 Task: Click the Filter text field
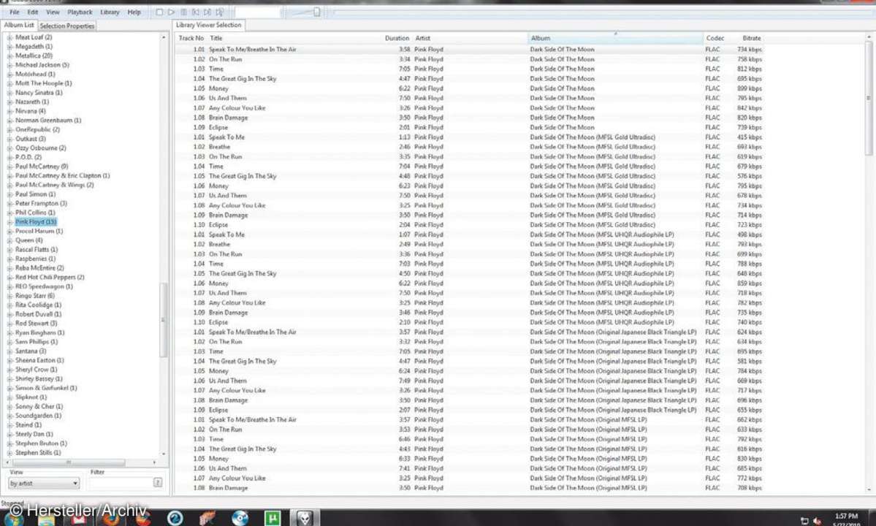(x=120, y=483)
